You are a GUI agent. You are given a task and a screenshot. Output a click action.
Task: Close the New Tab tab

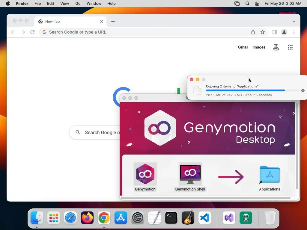[102, 22]
